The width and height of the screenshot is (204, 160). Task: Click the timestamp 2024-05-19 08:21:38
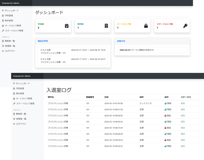click(113, 110)
